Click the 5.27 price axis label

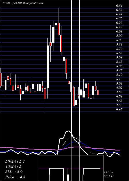coord(119,70)
